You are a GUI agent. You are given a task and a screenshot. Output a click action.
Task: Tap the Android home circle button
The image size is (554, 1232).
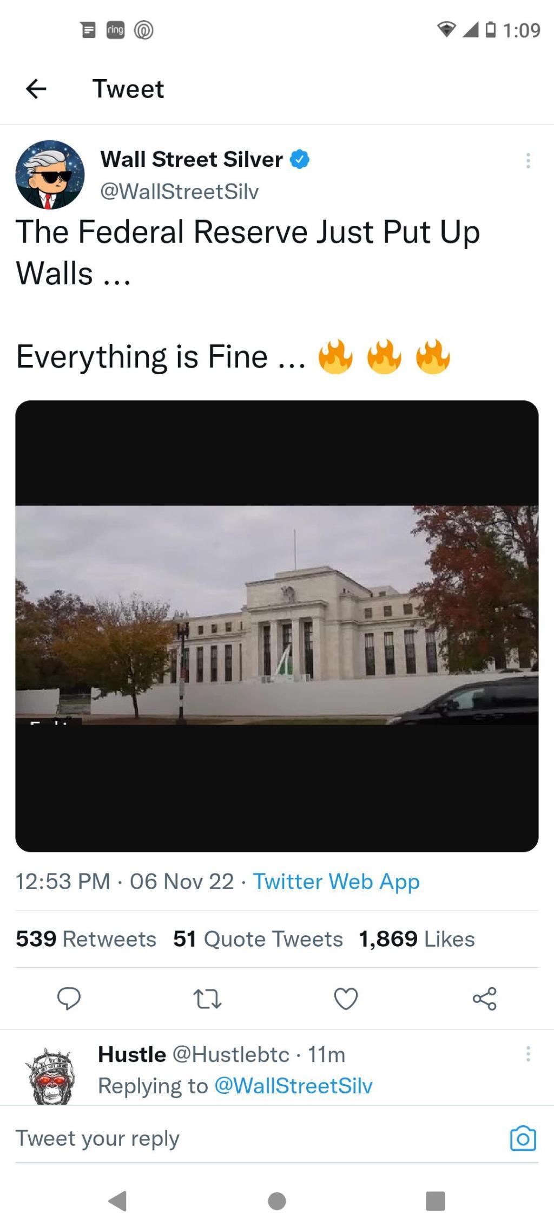[277, 1201]
